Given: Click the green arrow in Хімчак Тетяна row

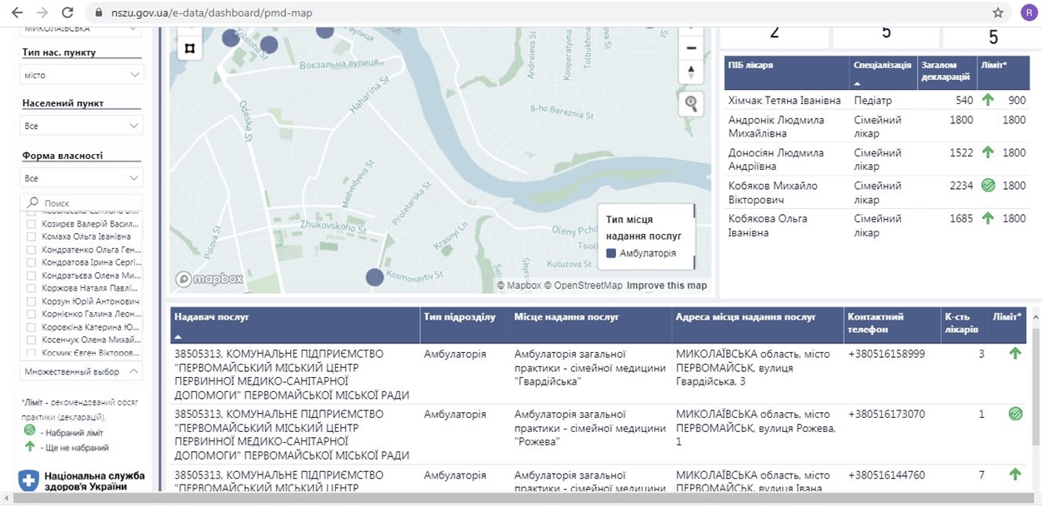Looking at the screenshot, I should 988,100.
